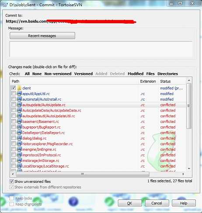Viewport: 202px width, 213px height.
Task: Select conflicted status of AutoUpdateData.rc row
Action: 168,111
